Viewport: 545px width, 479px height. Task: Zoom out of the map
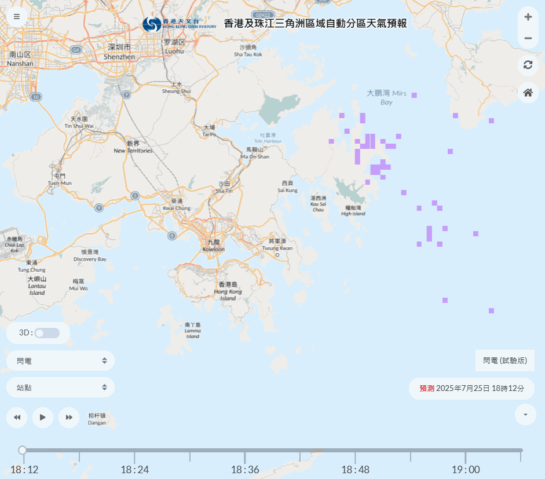(x=528, y=39)
